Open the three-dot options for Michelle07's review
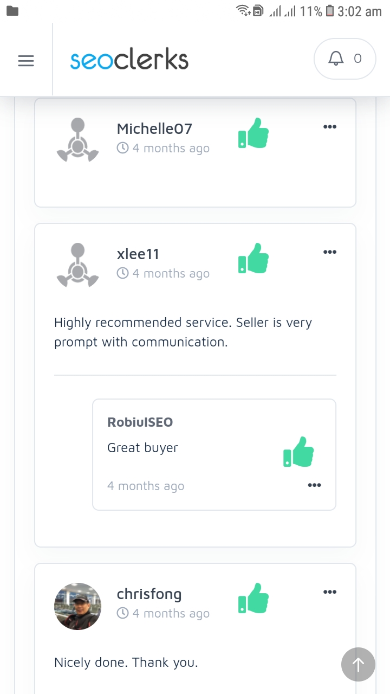This screenshot has height=694, width=390. coord(329,127)
